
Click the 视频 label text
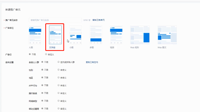112,47
